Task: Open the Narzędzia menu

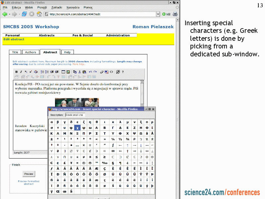Action: point(73,7)
